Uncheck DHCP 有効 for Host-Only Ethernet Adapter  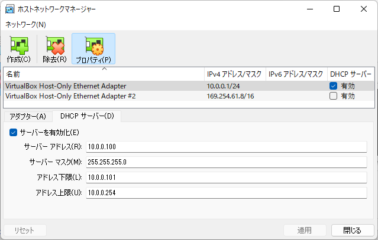pos(333,86)
